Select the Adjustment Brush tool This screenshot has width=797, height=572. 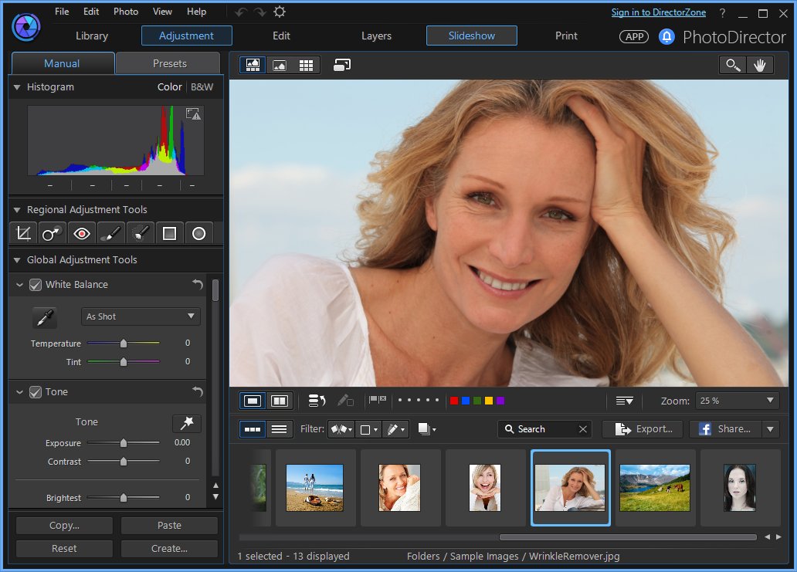point(110,234)
